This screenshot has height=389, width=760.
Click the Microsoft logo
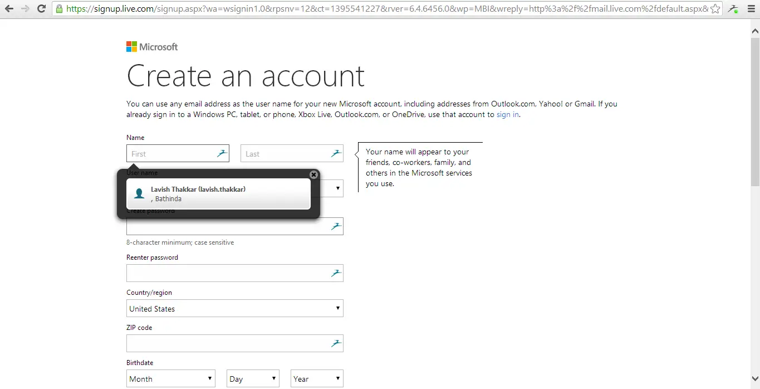coord(152,47)
